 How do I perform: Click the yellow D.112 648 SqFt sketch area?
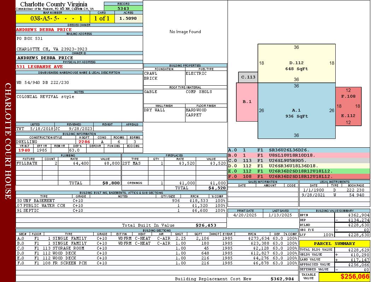296,63
